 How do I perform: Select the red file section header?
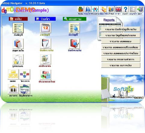click(18, 19)
